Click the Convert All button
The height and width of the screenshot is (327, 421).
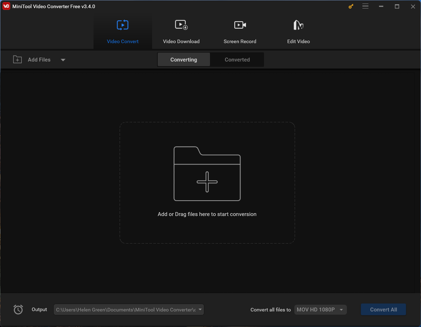tap(383, 309)
